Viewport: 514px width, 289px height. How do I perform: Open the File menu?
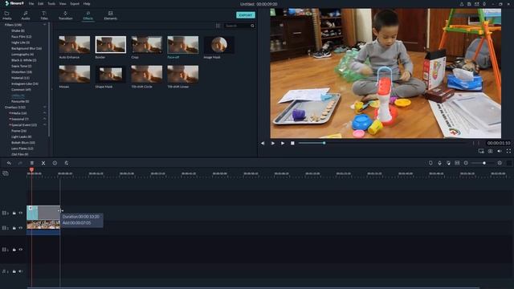point(31,4)
